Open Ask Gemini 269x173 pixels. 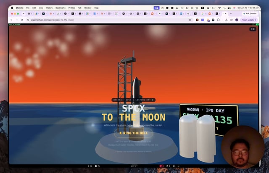pyautogui.click(x=250, y=13)
